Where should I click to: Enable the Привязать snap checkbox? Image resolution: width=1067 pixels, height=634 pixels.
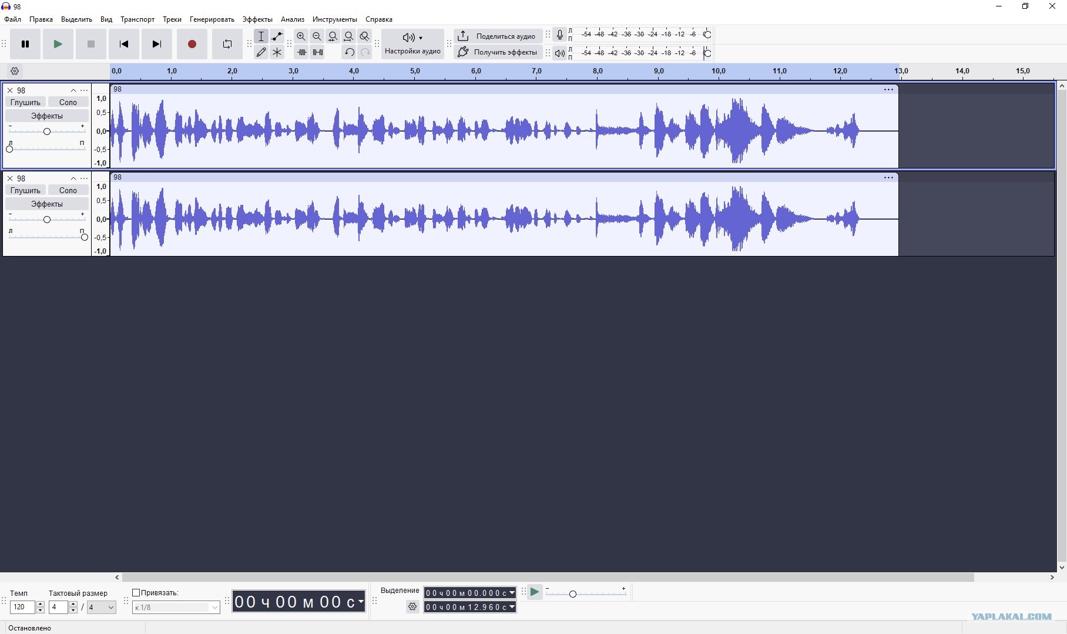coord(136,593)
